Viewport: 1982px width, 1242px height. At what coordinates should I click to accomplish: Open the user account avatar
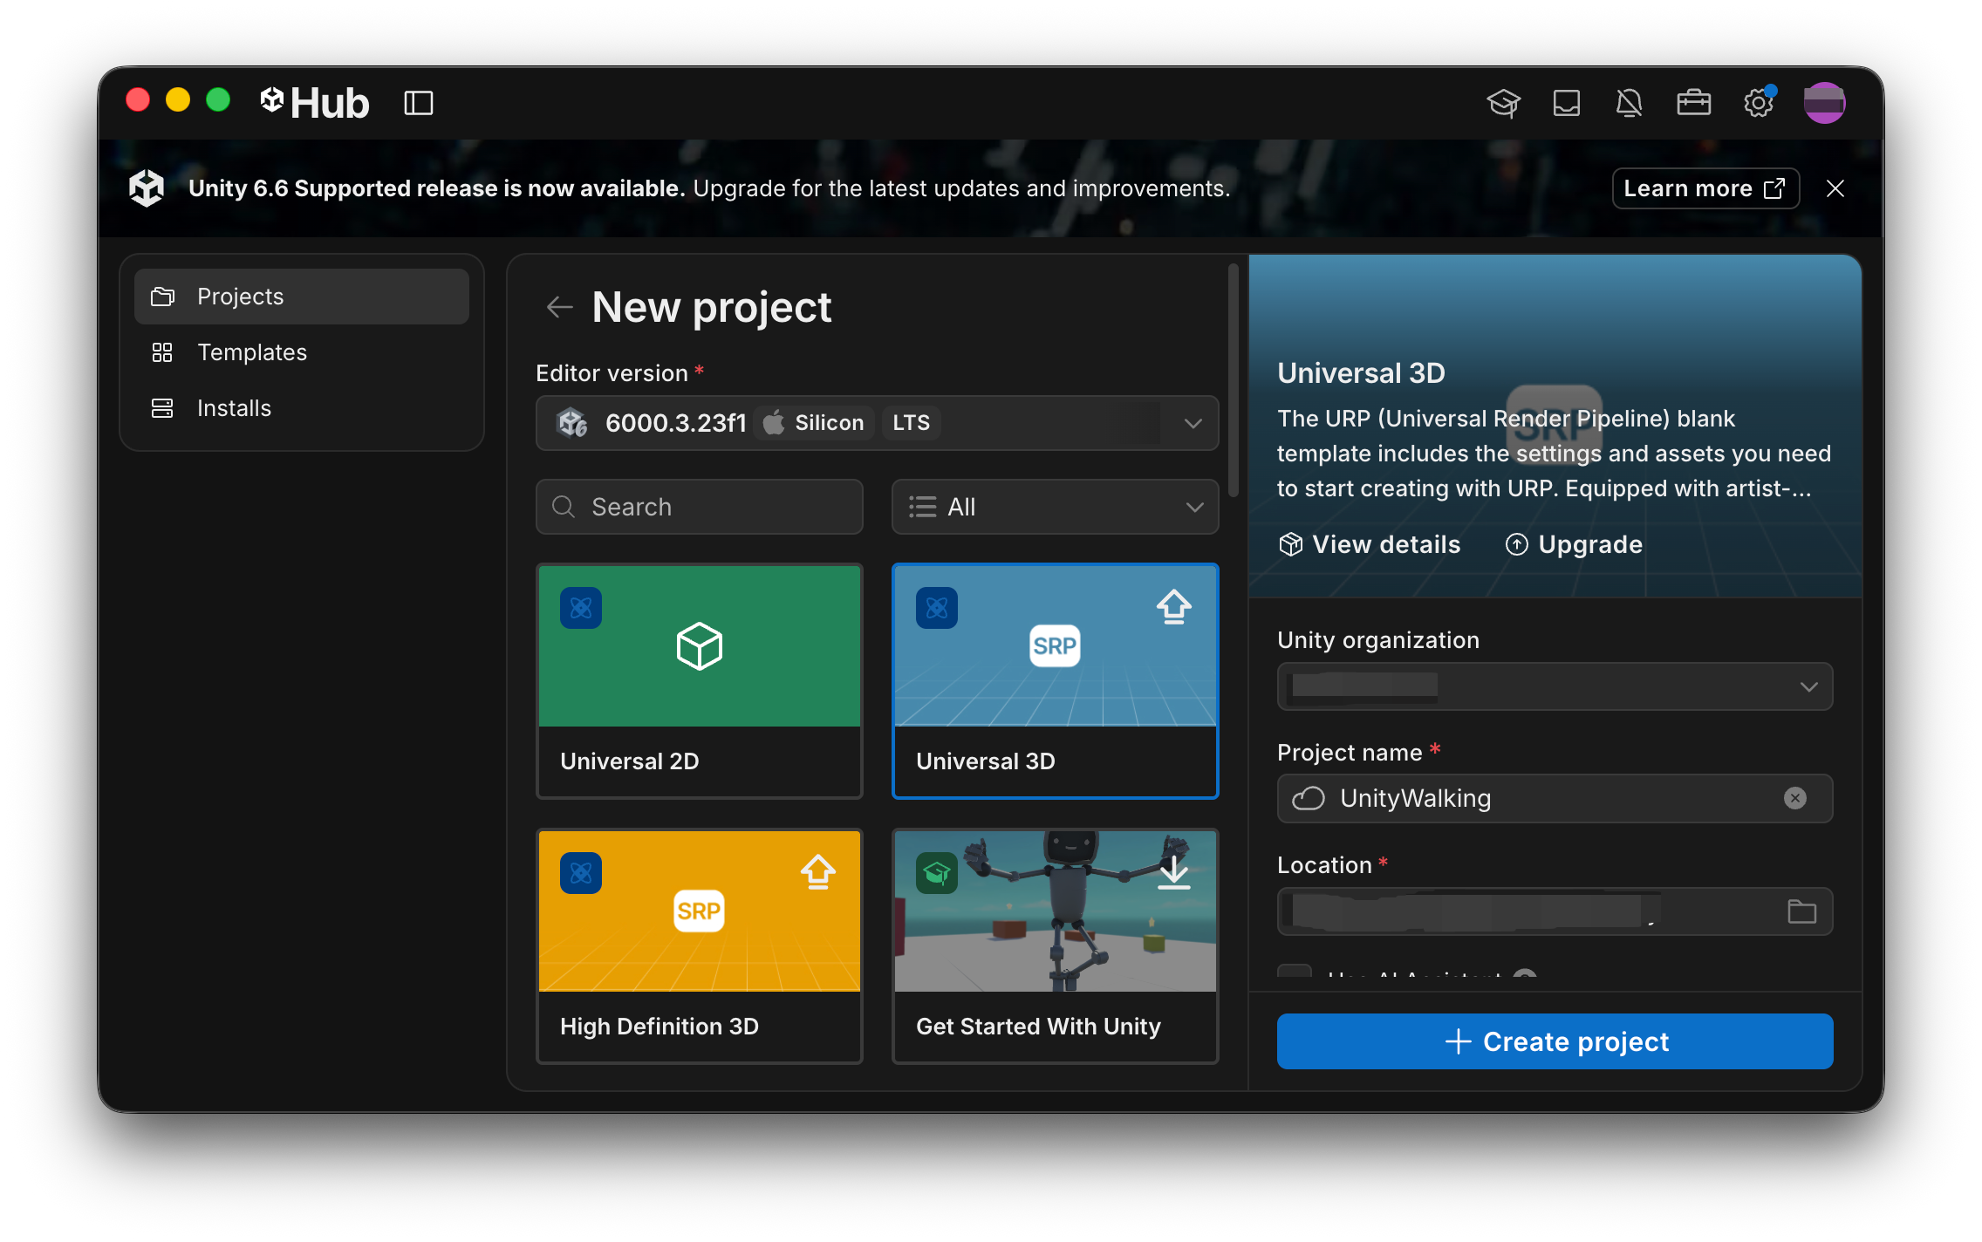[x=1824, y=103]
